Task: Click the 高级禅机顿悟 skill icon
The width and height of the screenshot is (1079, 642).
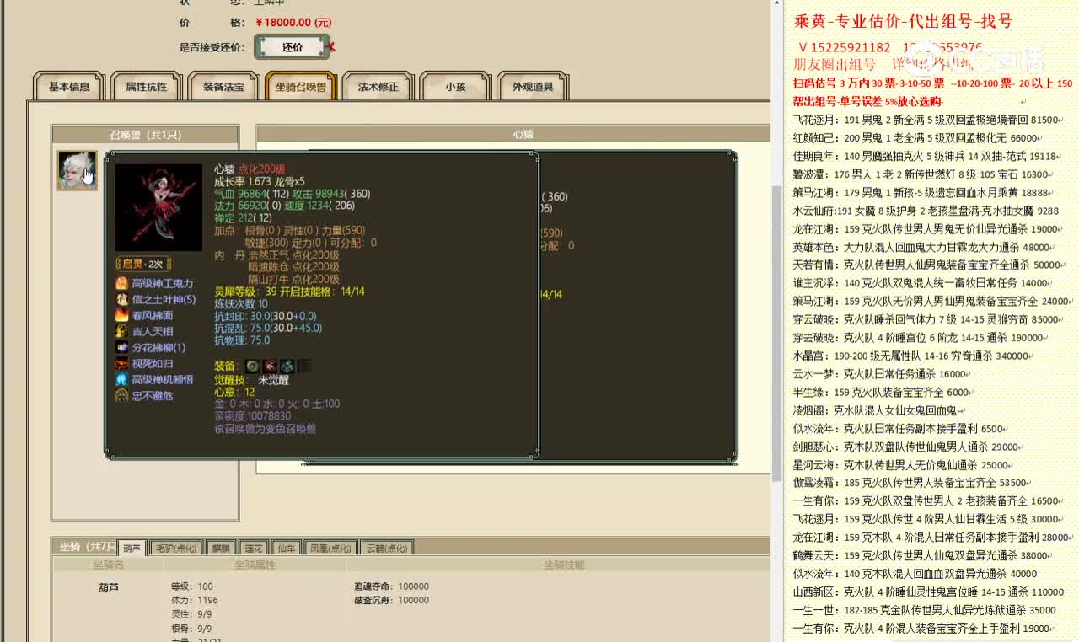Action: click(x=122, y=380)
